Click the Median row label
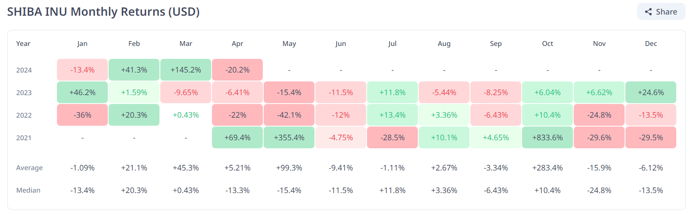The image size is (692, 214). pos(28,190)
